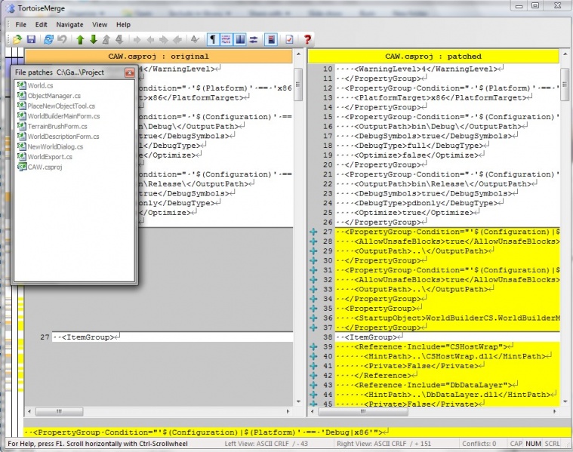Select WorldExport.cs in the patch list
Image resolution: width=573 pixels, height=452 pixels.
click(x=50, y=157)
